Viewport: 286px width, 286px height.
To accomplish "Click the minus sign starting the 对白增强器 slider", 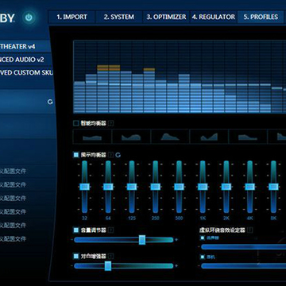I will click(71, 265).
